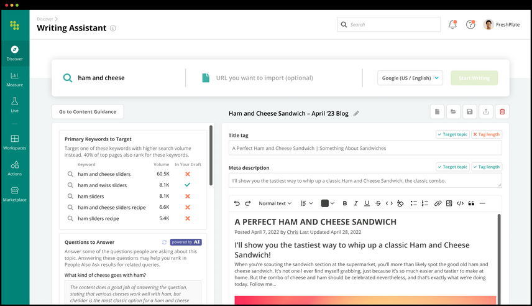Viewport: 532px width, 306px height.
Task: Redo the last editor change
Action: 248,203
